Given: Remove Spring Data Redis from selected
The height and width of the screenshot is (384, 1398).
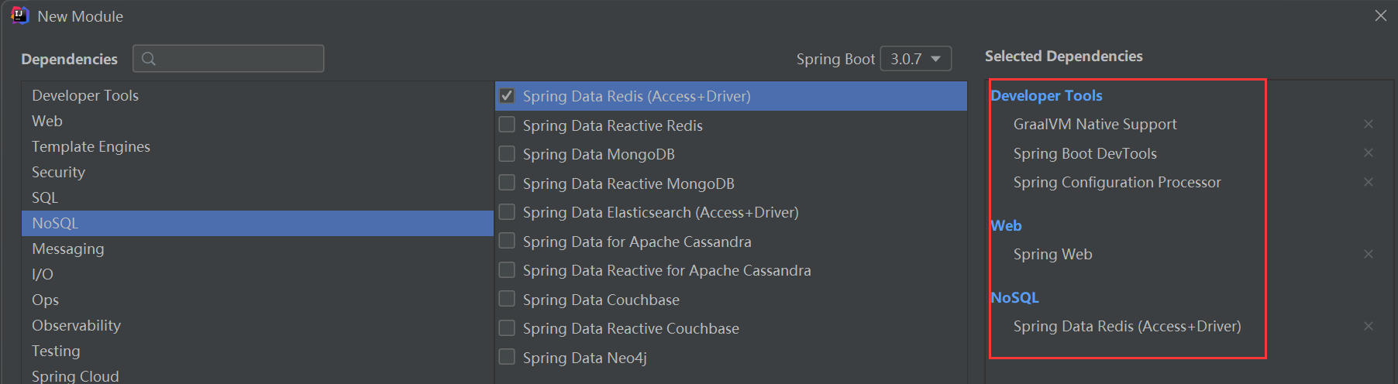Looking at the screenshot, I should click(1368, 326).
